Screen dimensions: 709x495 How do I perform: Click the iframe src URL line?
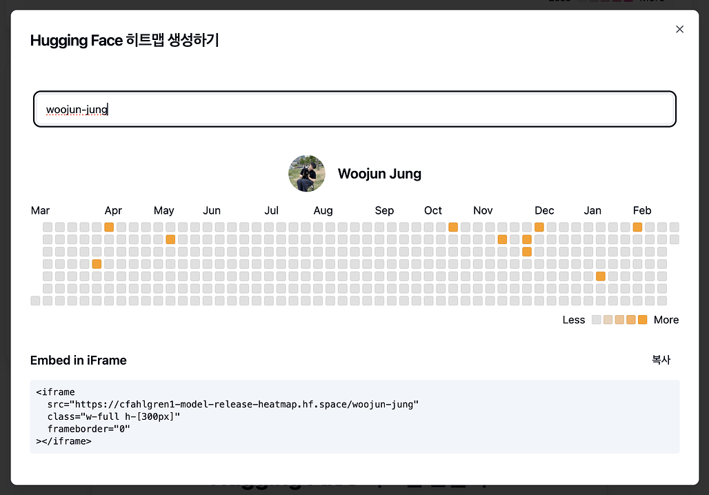[x=233, y=405]
